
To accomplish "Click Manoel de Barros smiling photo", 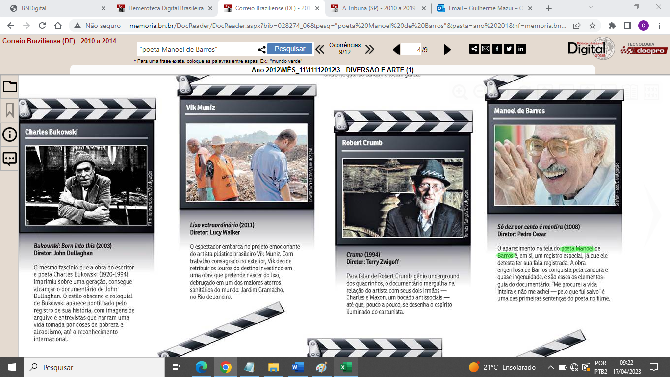I will pos(555,165).
